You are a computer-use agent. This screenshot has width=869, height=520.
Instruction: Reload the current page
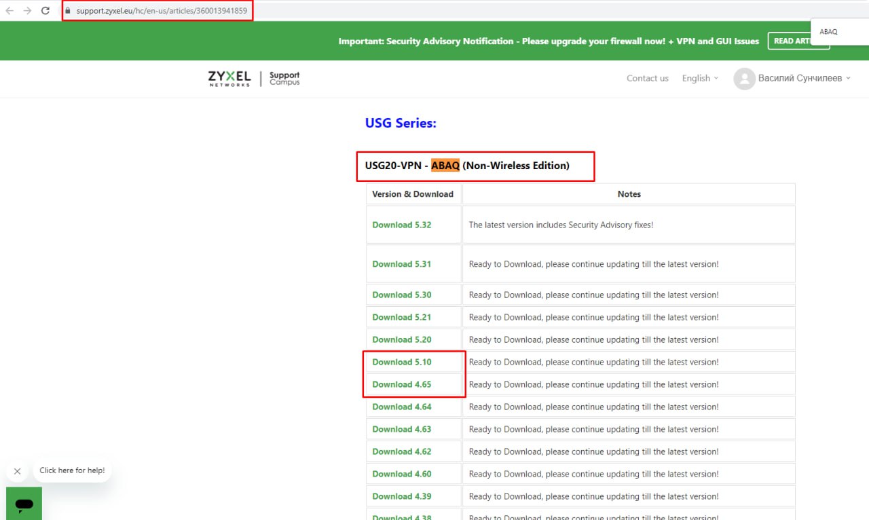coord(45,11)
